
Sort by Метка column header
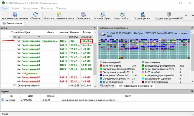50,32
